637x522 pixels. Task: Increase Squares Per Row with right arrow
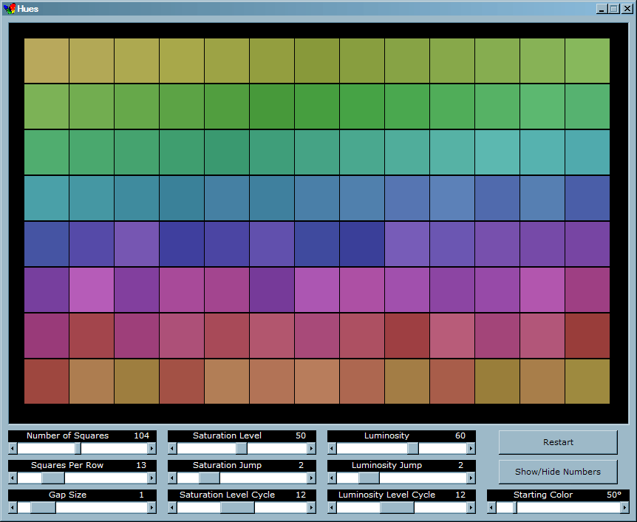click(151, 478)
